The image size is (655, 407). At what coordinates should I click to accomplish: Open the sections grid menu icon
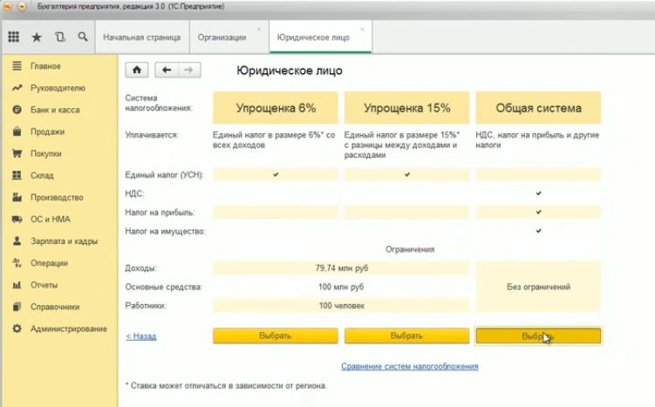pos(13,37)
